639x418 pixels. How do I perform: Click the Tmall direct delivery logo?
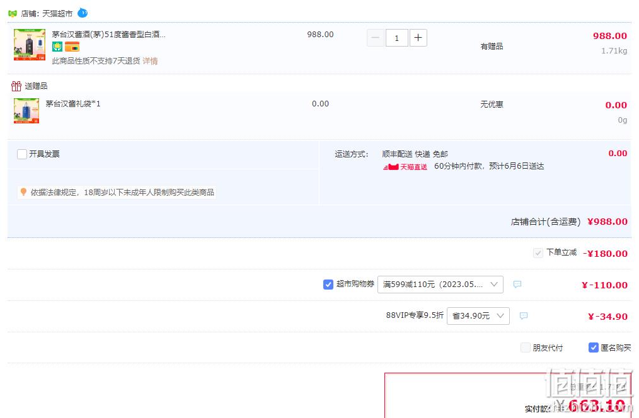point(405,166)
